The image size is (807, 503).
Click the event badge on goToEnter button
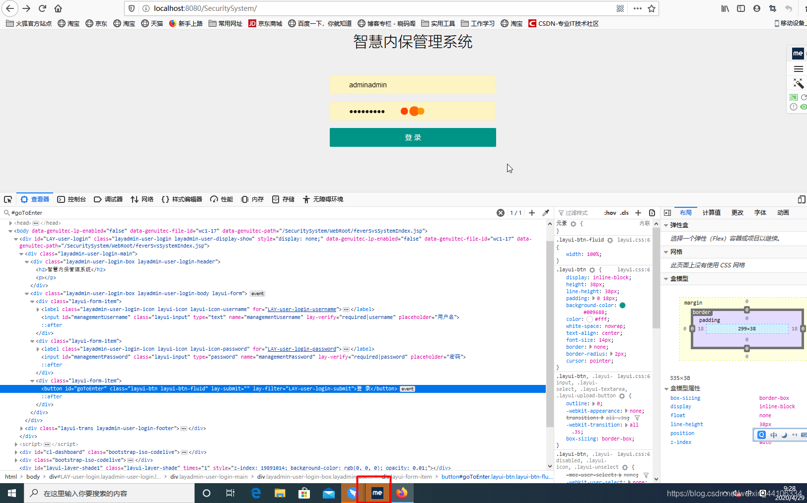(408, 389)
